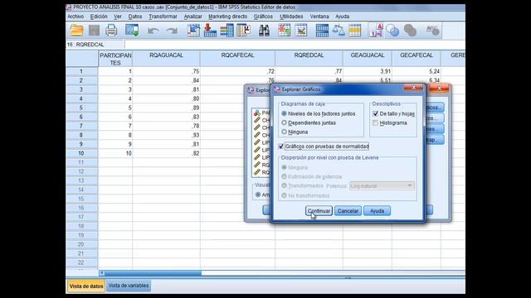Click the Go to variable icon
Image resolution: width=531 pixels, height=298 pixels.
coord(210,31)
